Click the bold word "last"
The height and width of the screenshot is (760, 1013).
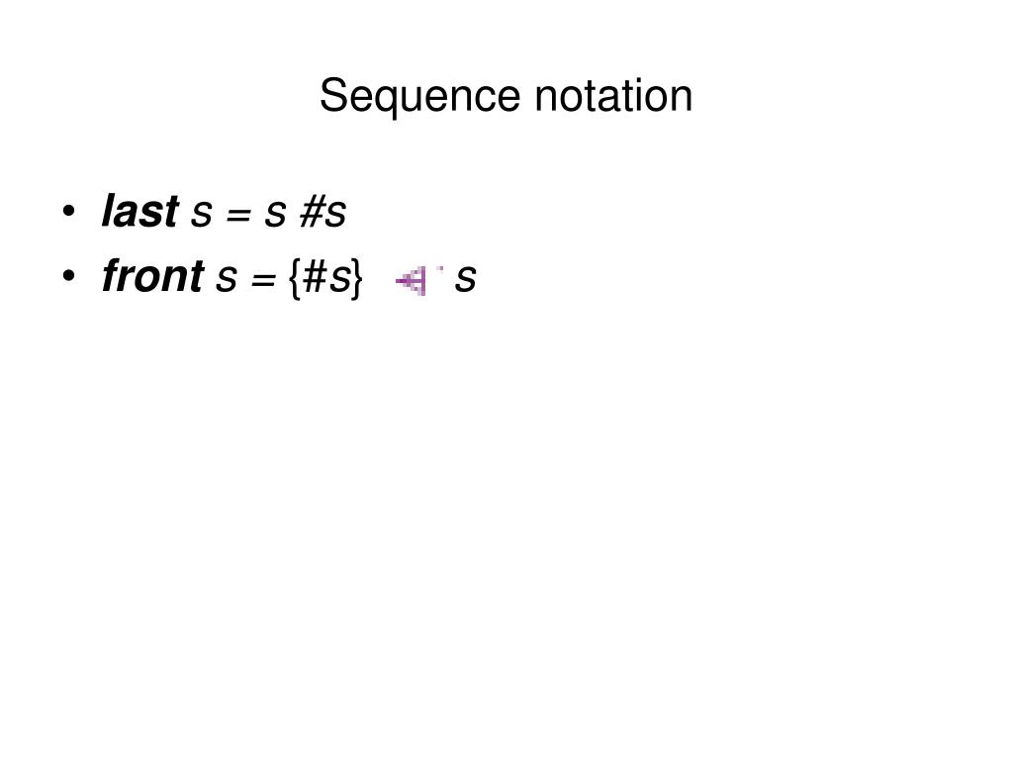(139, 211)
